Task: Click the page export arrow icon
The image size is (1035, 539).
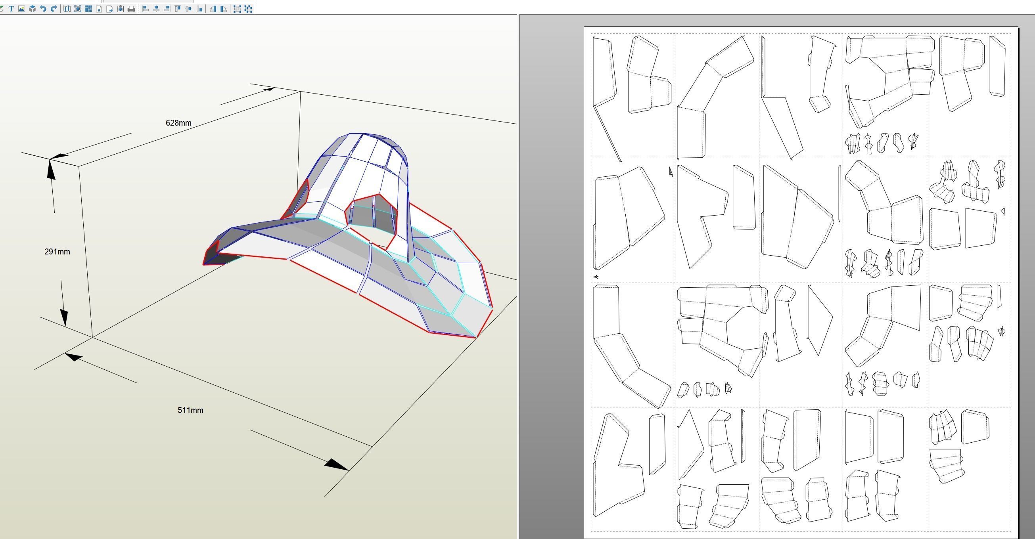Action: tap(110, 8)
